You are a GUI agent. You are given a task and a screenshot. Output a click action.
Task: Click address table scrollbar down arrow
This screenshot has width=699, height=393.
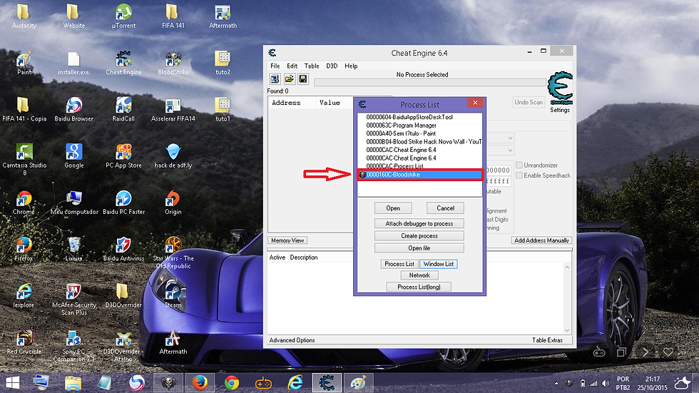coord(567,331)
